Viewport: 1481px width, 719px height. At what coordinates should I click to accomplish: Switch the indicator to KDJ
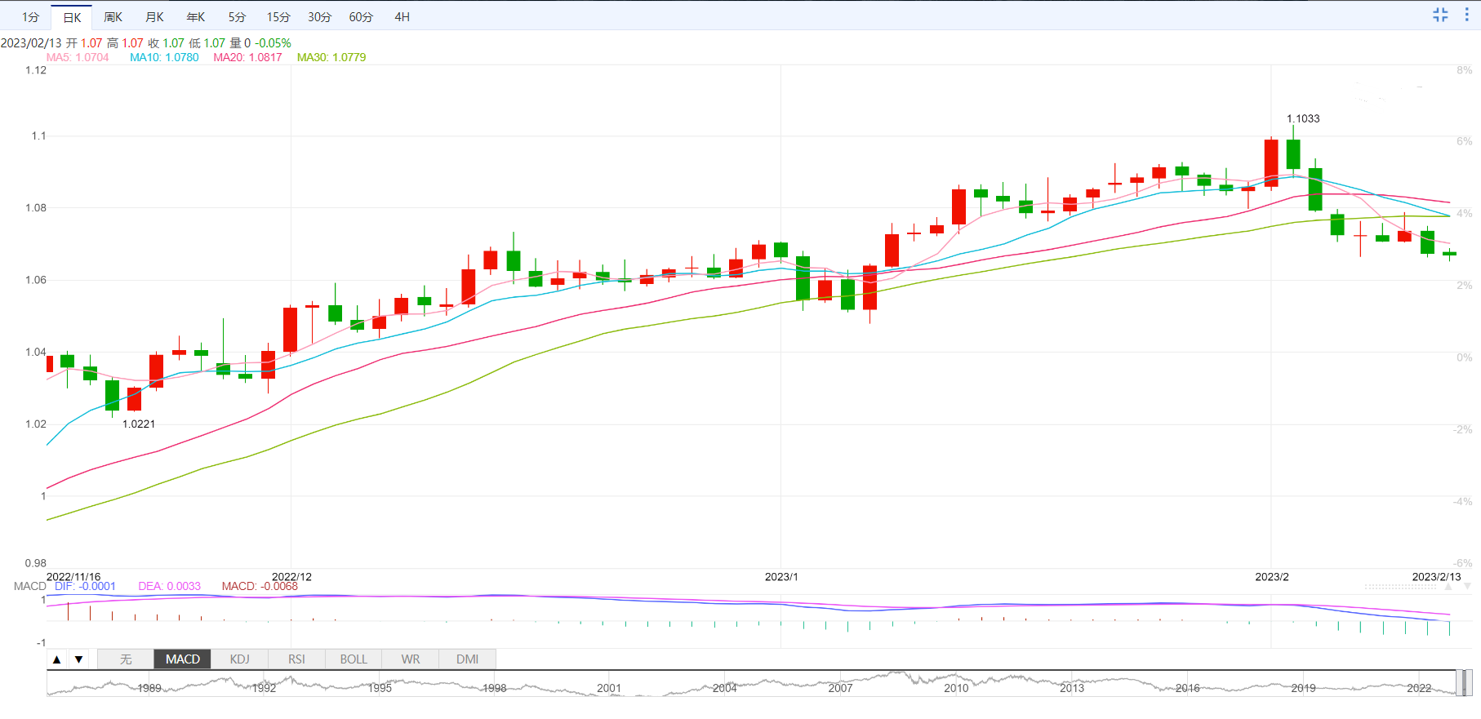(x=239, y=659)
